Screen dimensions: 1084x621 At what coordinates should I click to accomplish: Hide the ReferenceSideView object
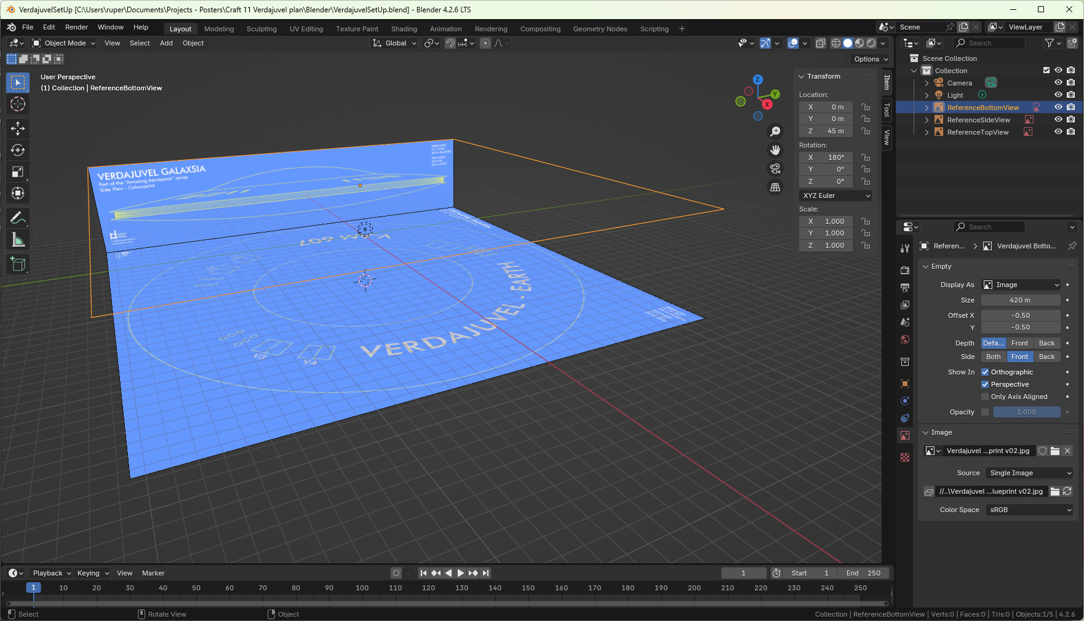[1059, 119]
